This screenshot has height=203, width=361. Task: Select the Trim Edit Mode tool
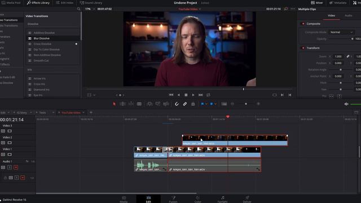point(122,104)
